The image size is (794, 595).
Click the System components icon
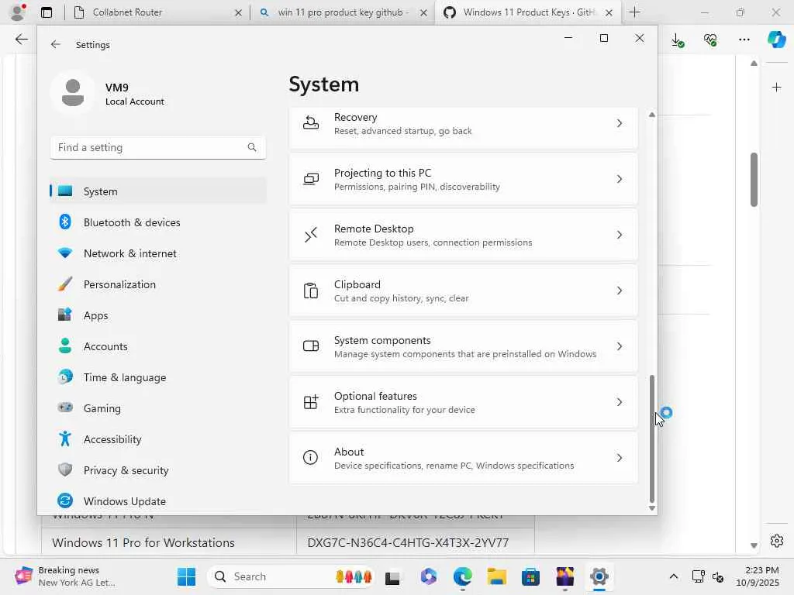point(310,346)
